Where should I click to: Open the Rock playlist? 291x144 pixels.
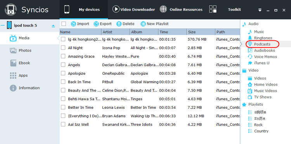[258, 125]
